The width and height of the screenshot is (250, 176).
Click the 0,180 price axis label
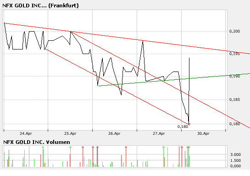pyautogui.click(x=234, y=124)
